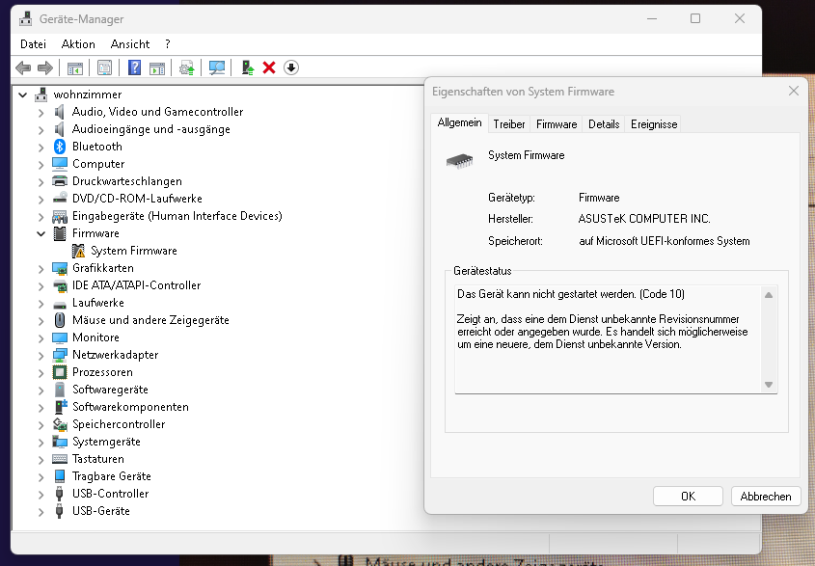The height and width of the screenshot is (566, 815).
Task: Click the Prozessoren chip icon
Action: point(60,372)
